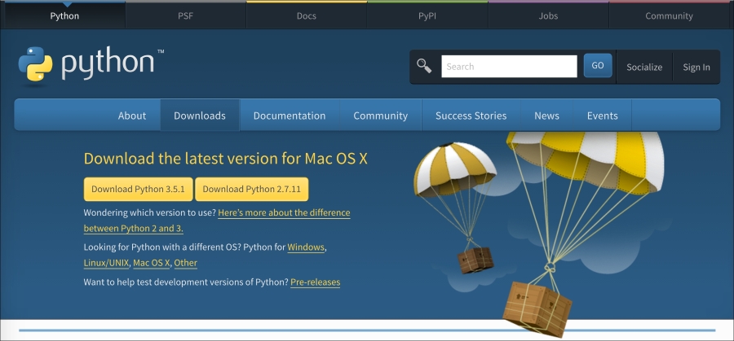Open the Documentation navigation menu
This screenshot has height=341, width=734.
click(290, 116)
